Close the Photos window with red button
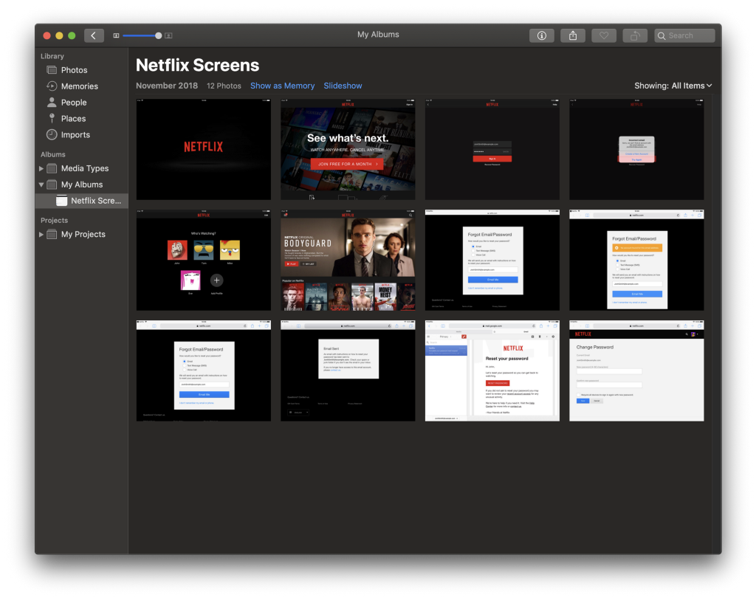 [x=47, y=35]
